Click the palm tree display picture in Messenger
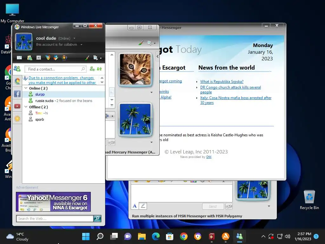The width and height of the screenshot is (325, 244). [24, 42]
